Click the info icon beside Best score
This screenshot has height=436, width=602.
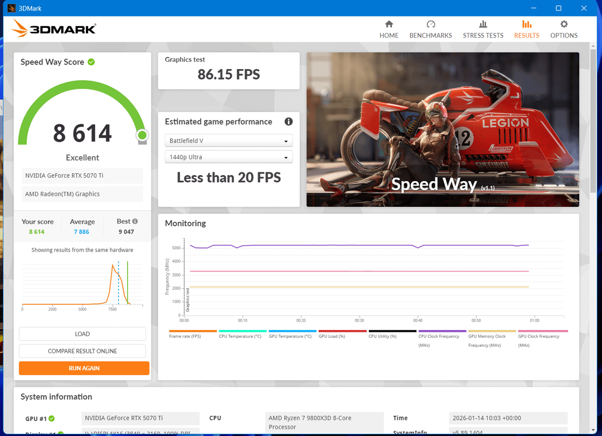135,221
